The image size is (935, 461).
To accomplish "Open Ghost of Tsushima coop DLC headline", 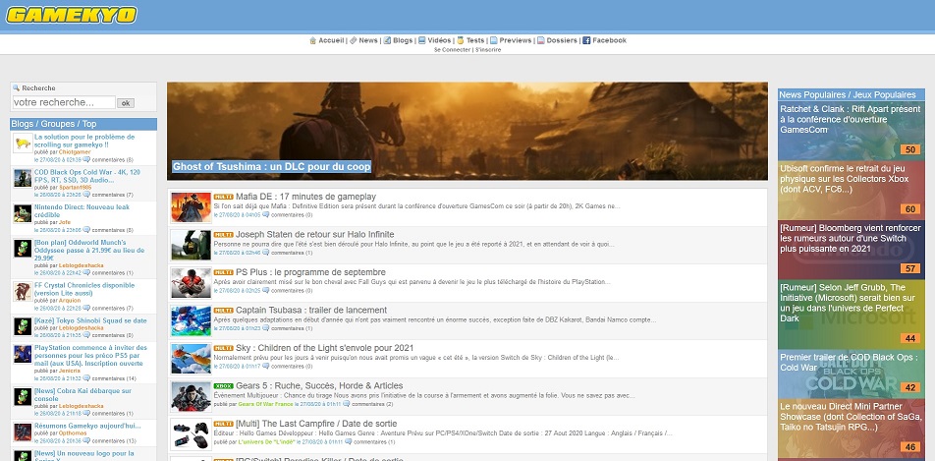I will pos(271,166).
